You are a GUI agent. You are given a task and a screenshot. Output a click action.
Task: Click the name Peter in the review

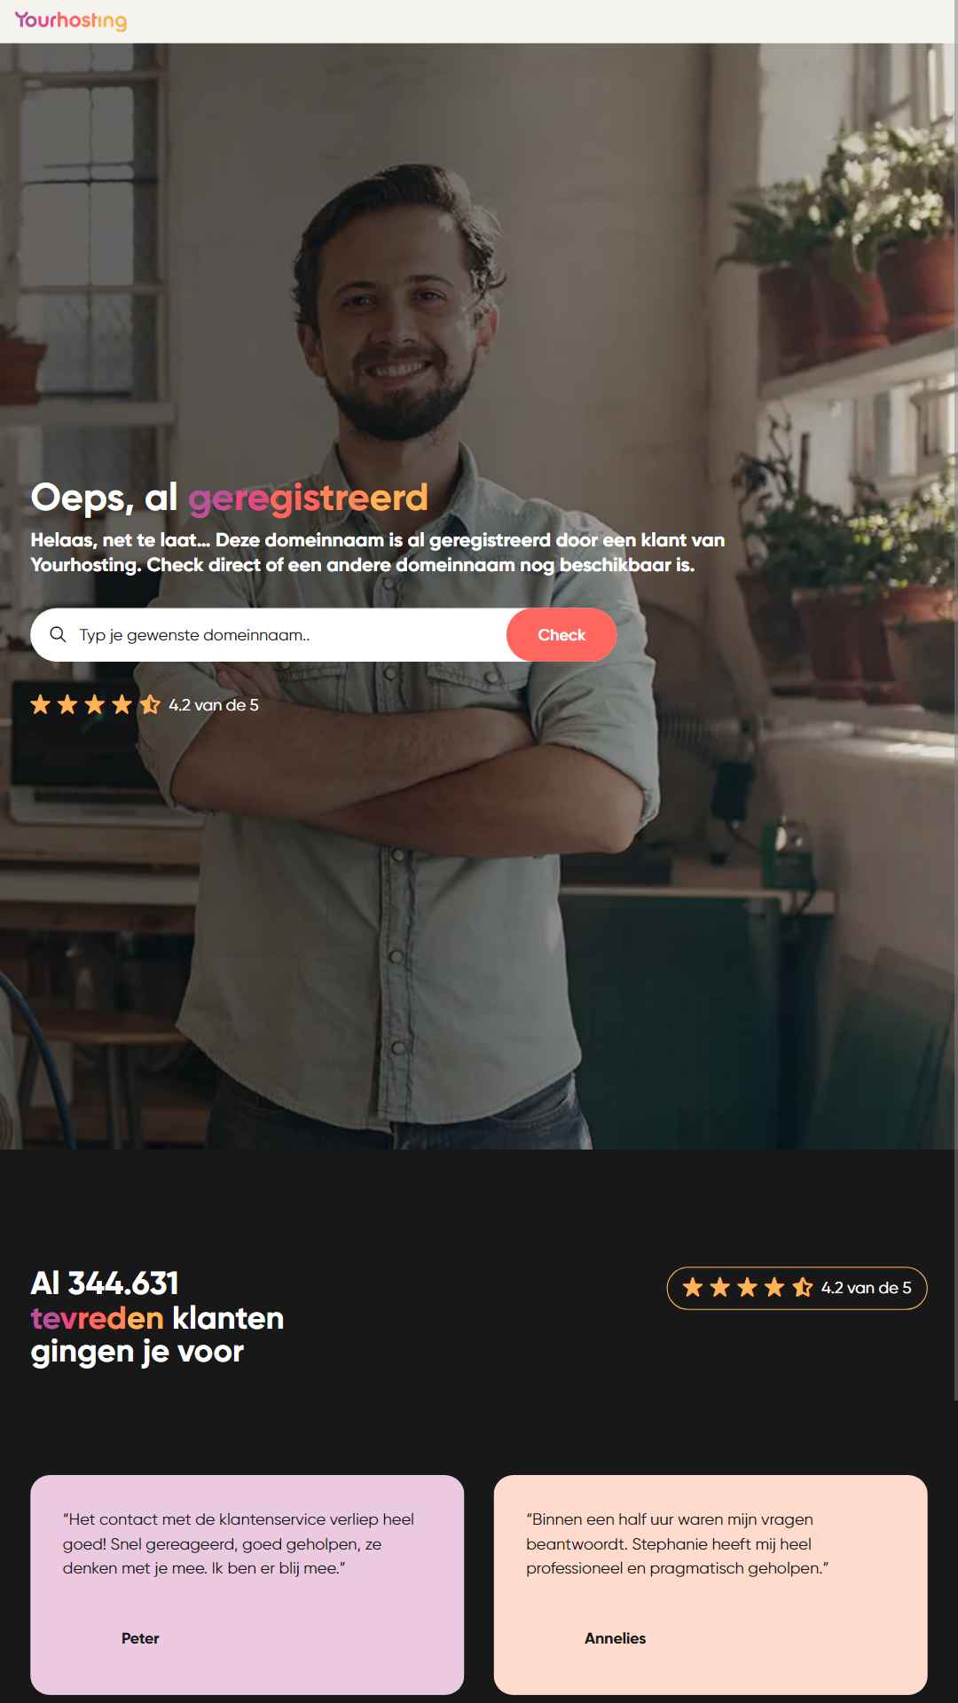tap(140, 1638)
